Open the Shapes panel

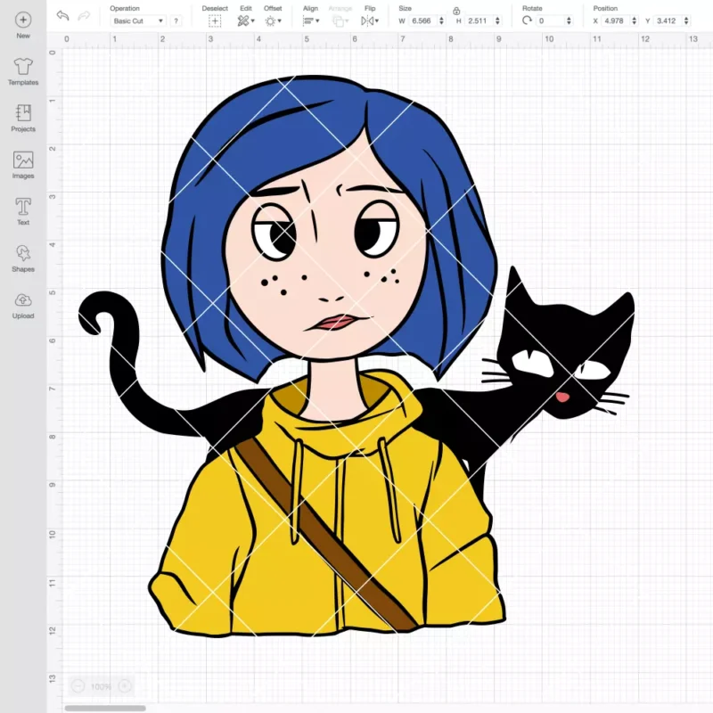[x=23, y=258]
